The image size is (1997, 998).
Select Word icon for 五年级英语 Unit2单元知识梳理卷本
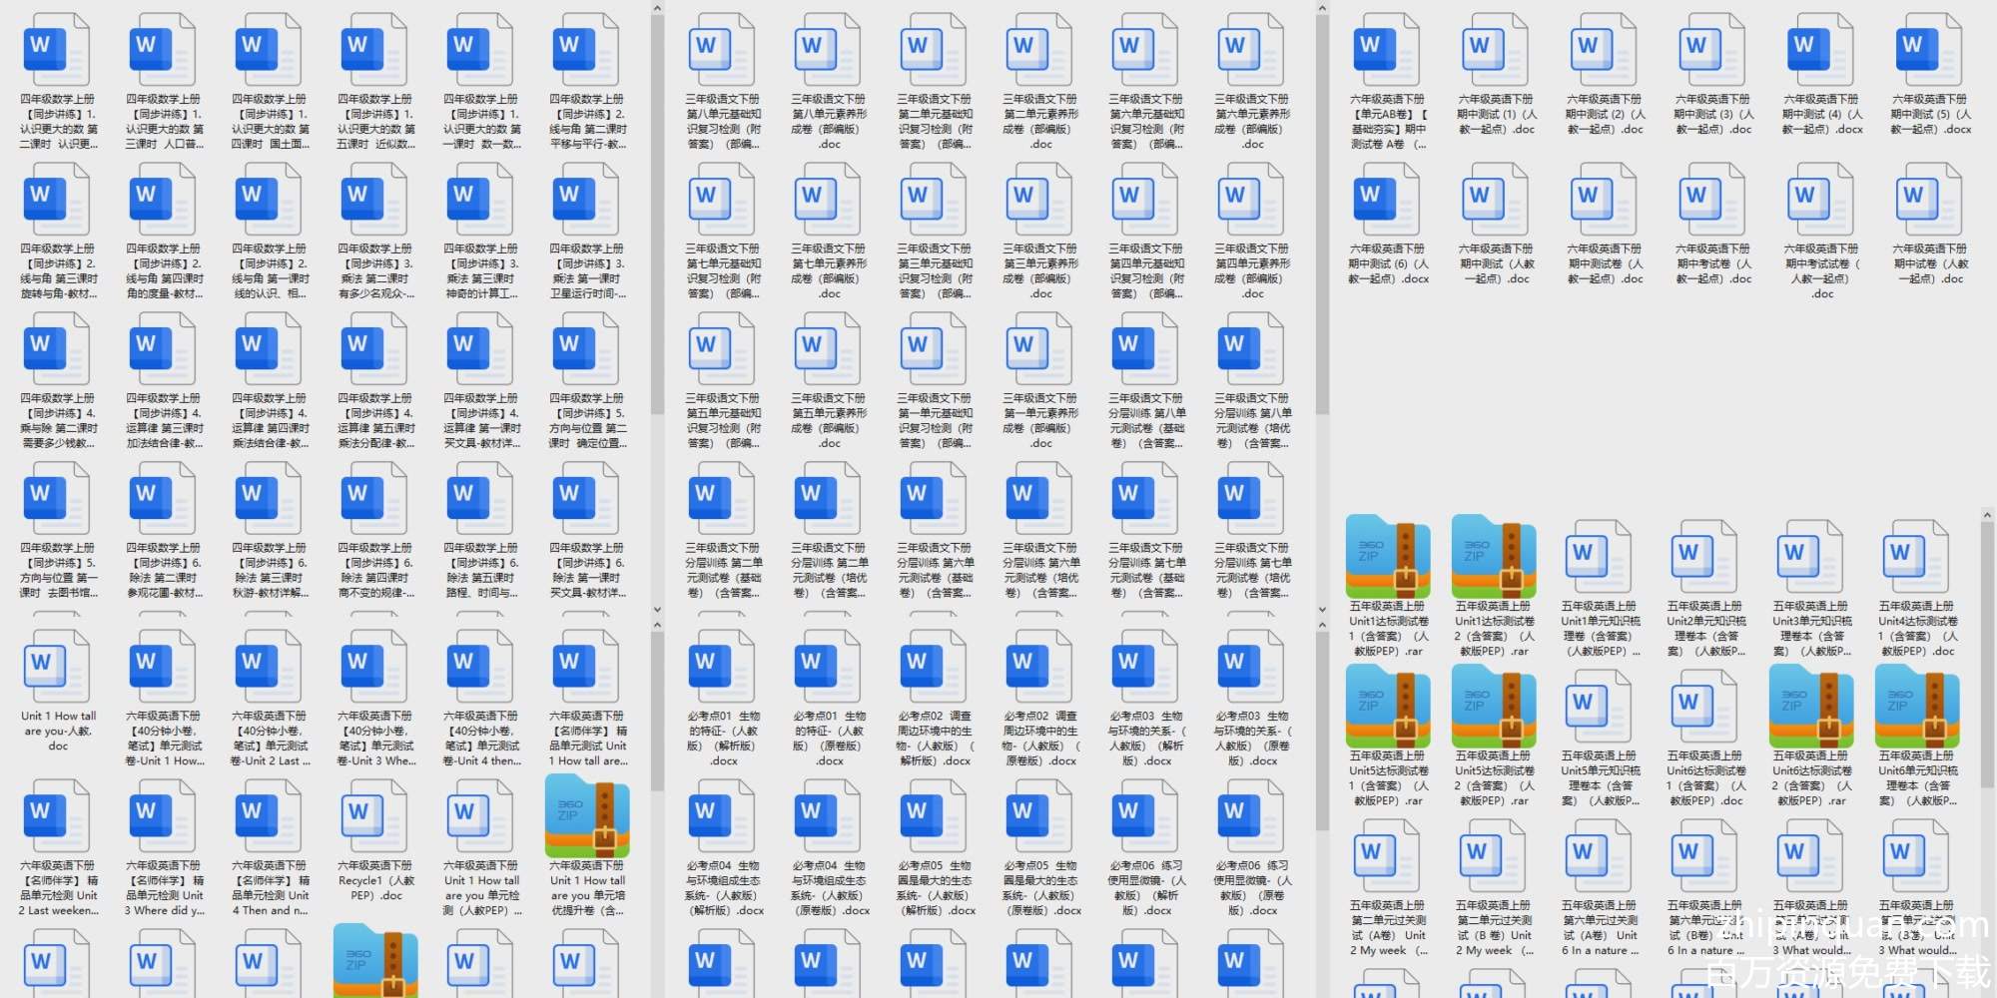[x=1705, y=557]
